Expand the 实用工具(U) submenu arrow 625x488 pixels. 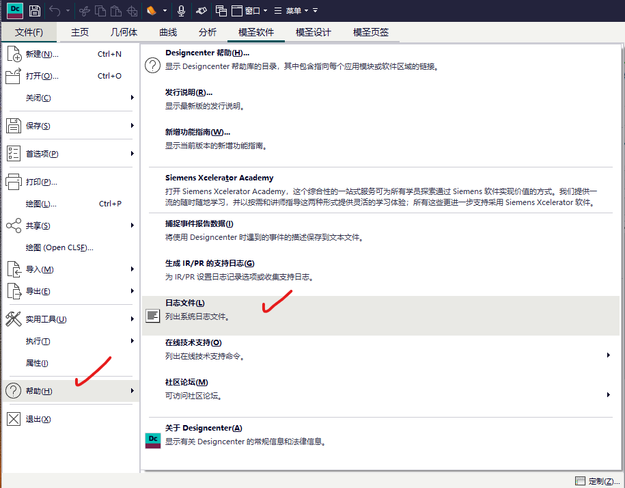[132, 319]
